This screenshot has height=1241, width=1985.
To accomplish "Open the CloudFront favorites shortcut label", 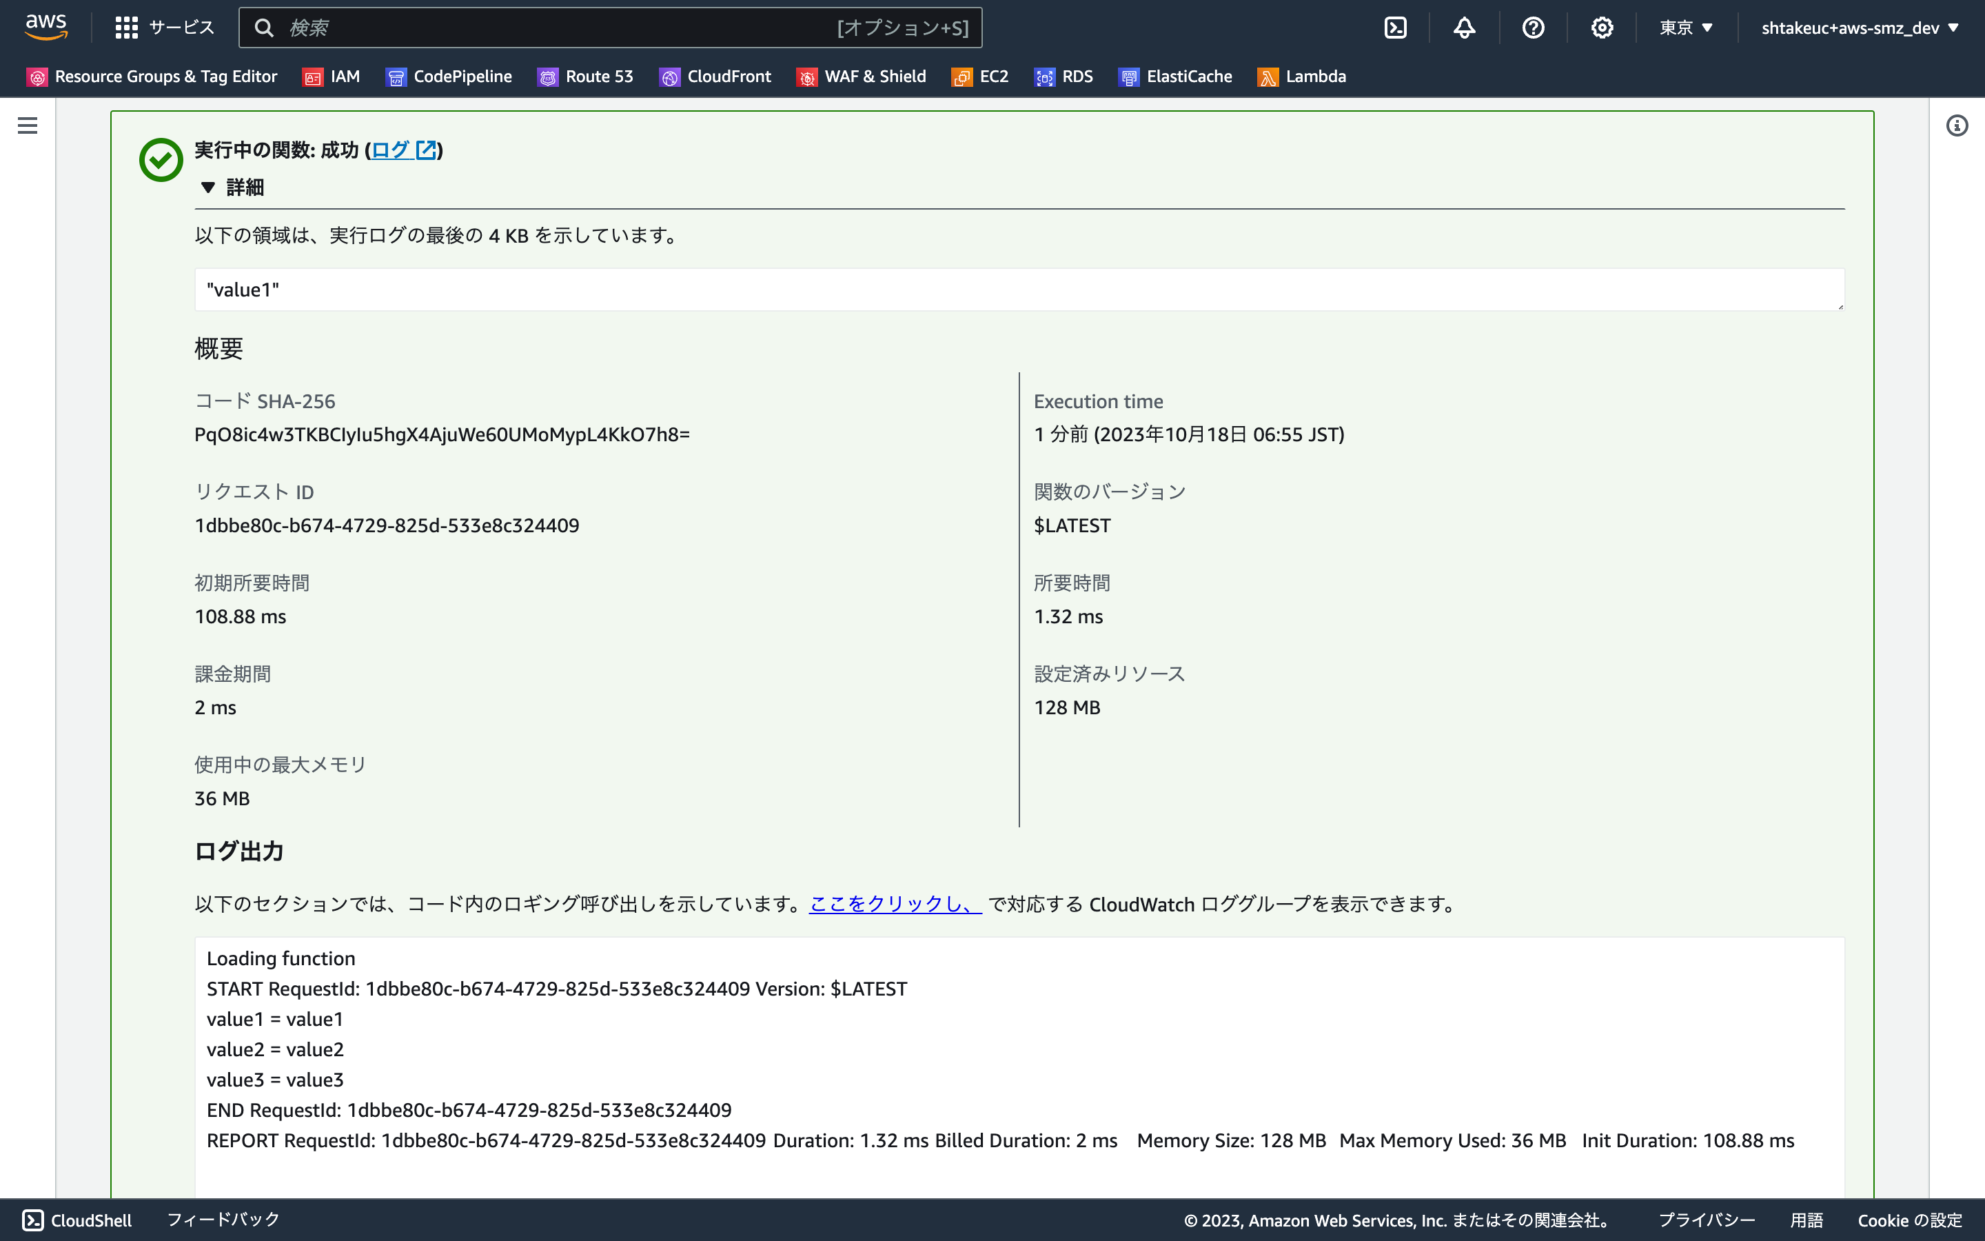I will [x=729, y=77].
